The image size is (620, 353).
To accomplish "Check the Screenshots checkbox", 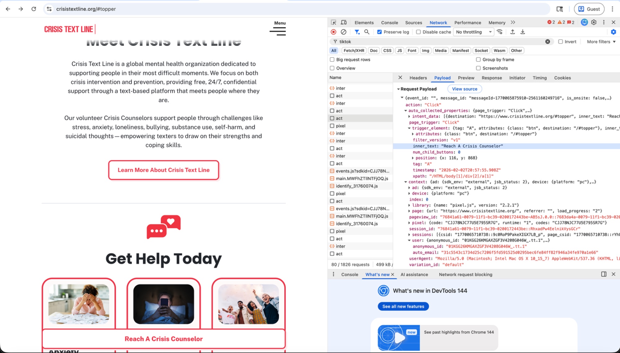I will pyautogui.click(x=479, y=68).
